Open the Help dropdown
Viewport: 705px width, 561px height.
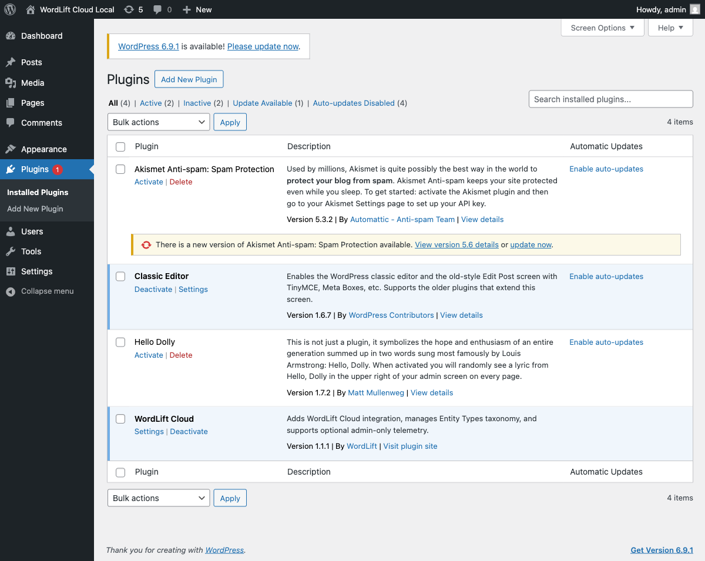click(x=670, y=28)
